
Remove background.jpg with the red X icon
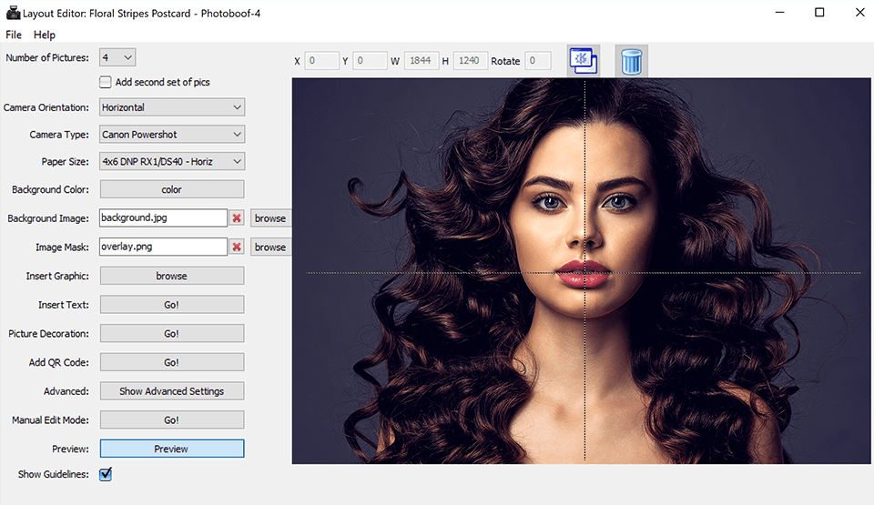click(x=238, y=218)
